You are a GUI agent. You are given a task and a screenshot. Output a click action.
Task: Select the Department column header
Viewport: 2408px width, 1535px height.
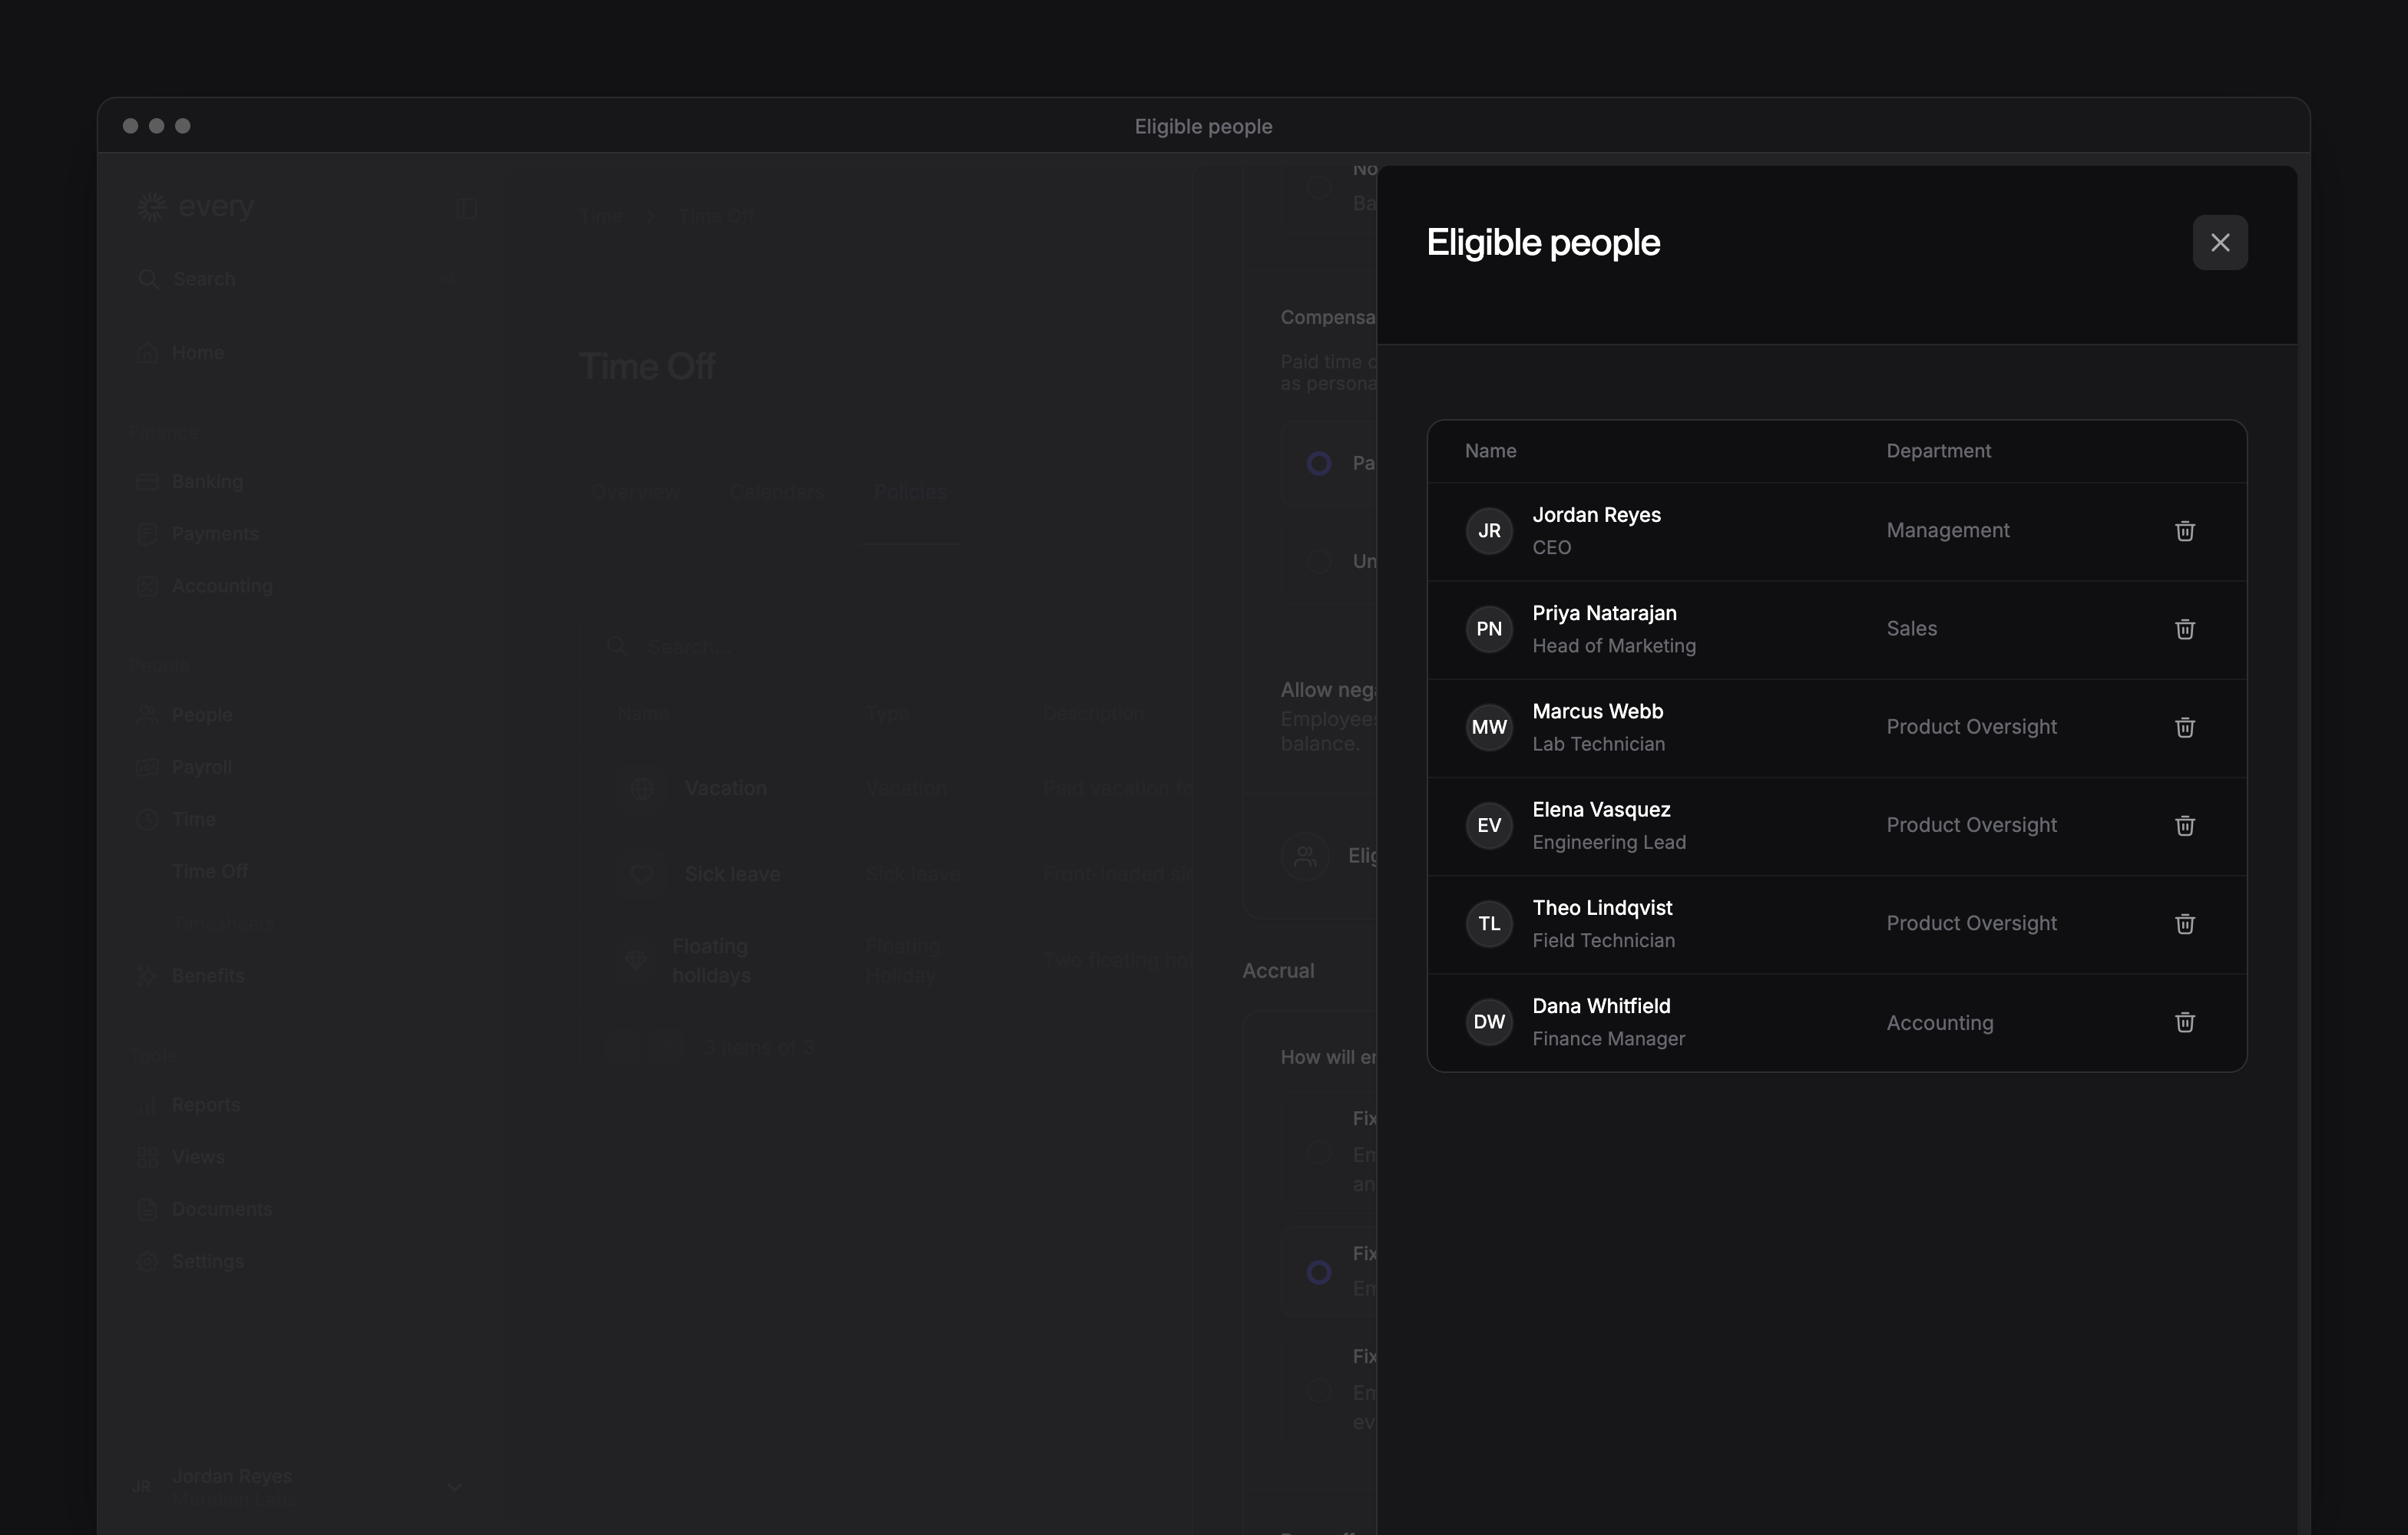[1938, 451]
